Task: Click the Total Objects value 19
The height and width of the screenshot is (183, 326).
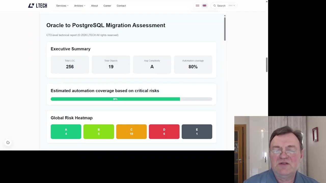Action: click(x=111, y=67)
